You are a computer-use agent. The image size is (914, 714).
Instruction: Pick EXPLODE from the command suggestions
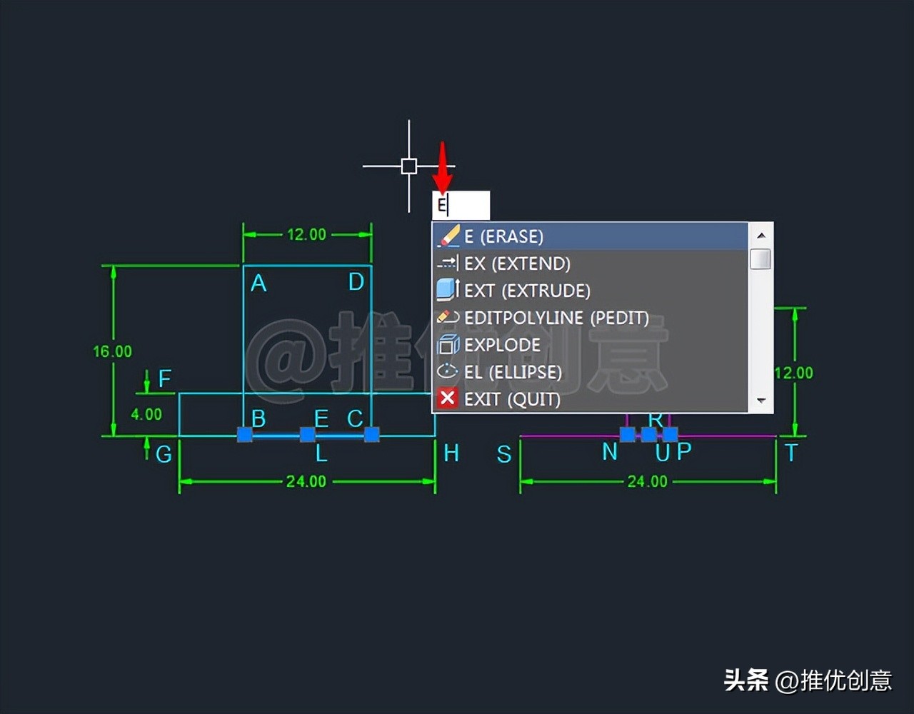[501, 344]
